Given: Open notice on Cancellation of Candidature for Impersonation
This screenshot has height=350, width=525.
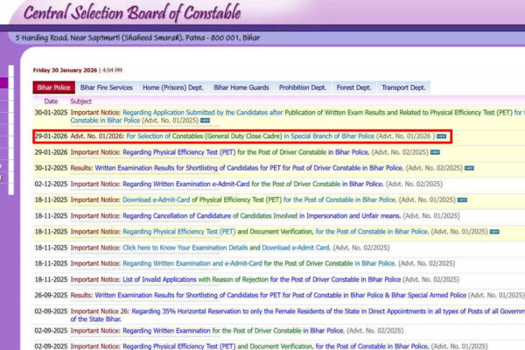Looking at the screenshot, I should (262, 216).
